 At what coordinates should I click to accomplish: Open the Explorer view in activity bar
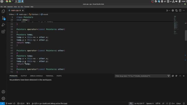3,11
